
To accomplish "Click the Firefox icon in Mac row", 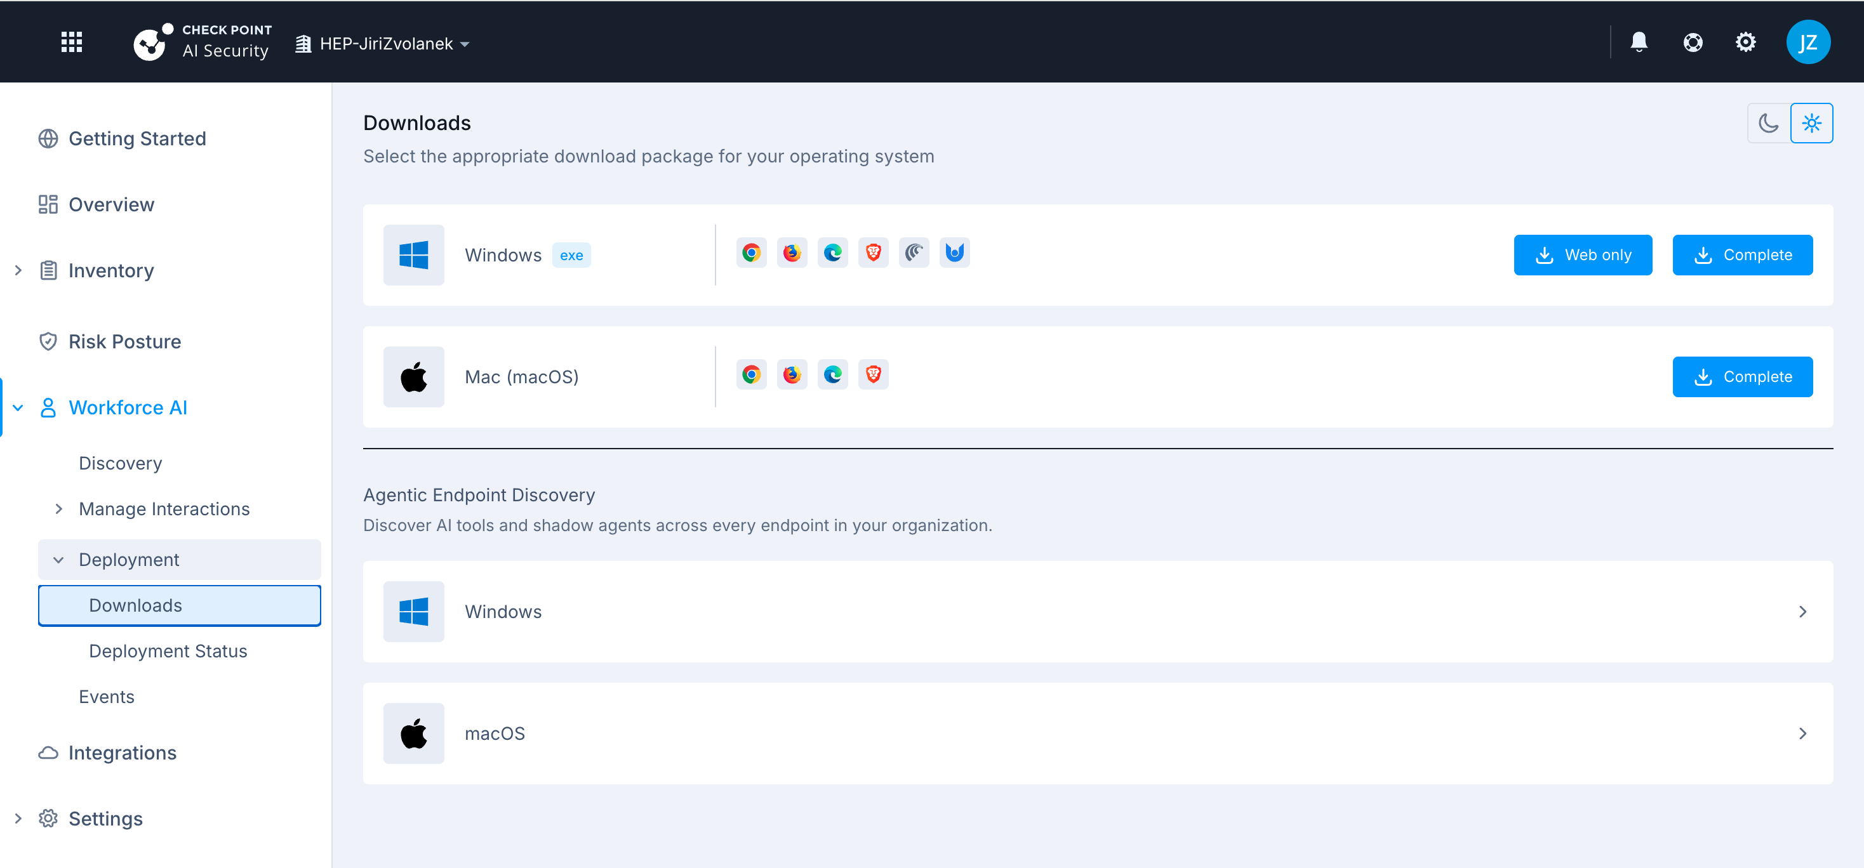I will coord(792,375).
